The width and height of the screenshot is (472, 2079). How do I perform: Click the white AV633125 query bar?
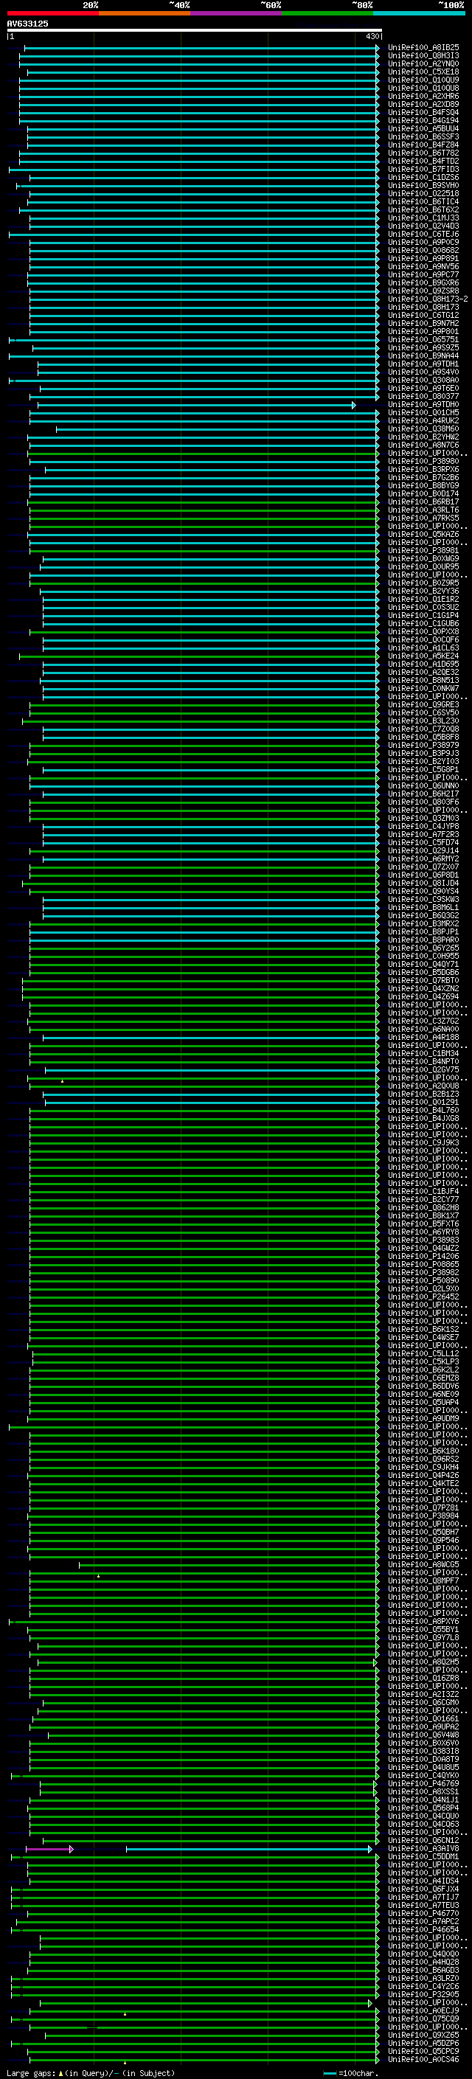[195, 29]
